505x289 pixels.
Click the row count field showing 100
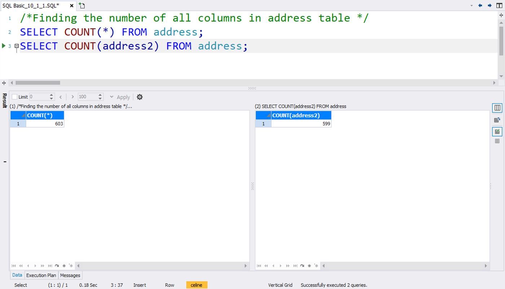[x=88, y=97]
